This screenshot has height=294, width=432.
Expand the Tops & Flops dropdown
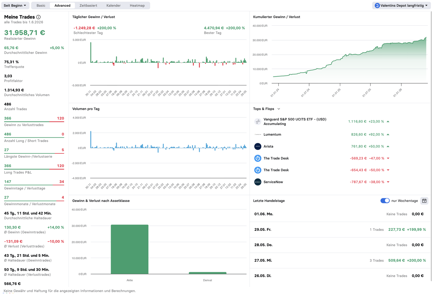279,109
